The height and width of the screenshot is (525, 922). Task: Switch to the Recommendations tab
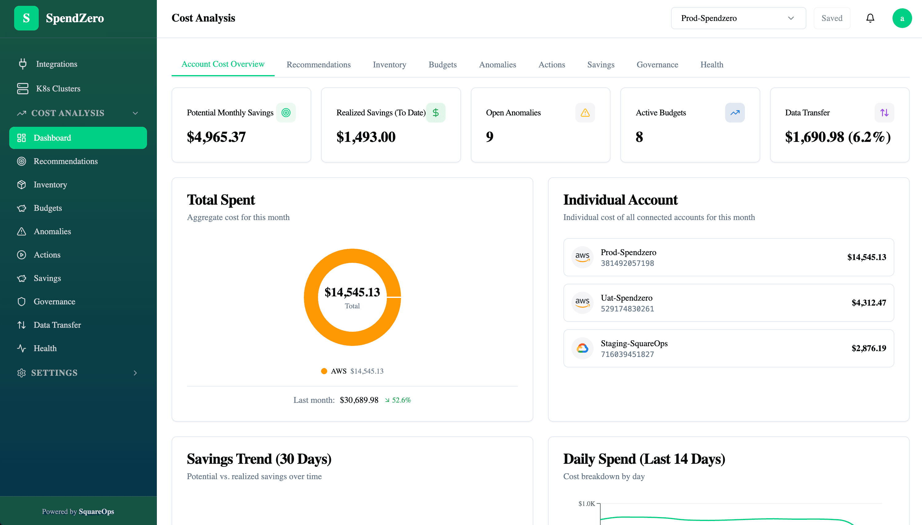[x=319, y=65]
